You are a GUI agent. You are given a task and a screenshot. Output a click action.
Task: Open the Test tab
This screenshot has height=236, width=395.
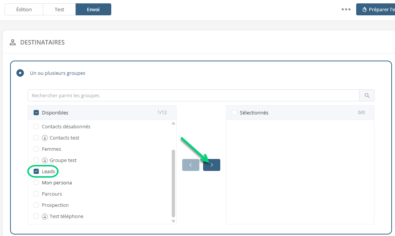59,9
